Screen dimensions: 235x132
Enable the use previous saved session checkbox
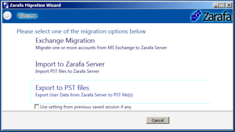point(37,107)
